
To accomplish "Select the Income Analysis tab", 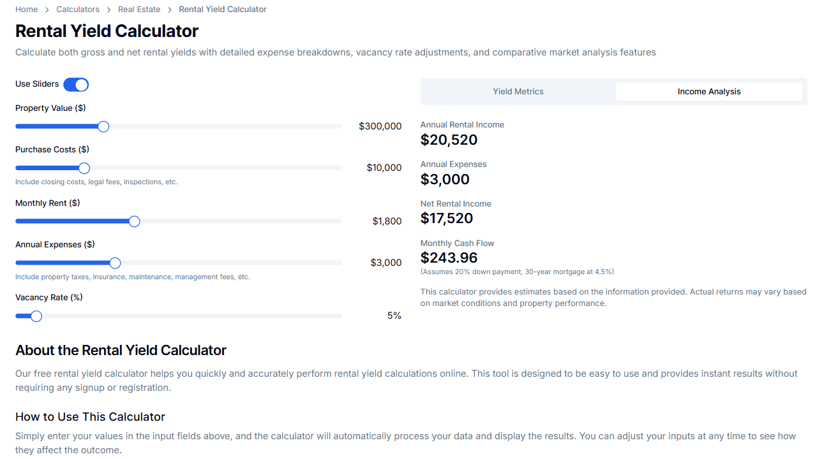I will click(708, 92).
